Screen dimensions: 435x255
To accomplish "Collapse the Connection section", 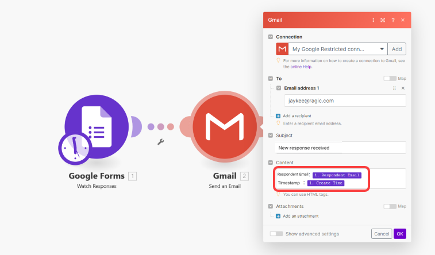I will [271, 37].
